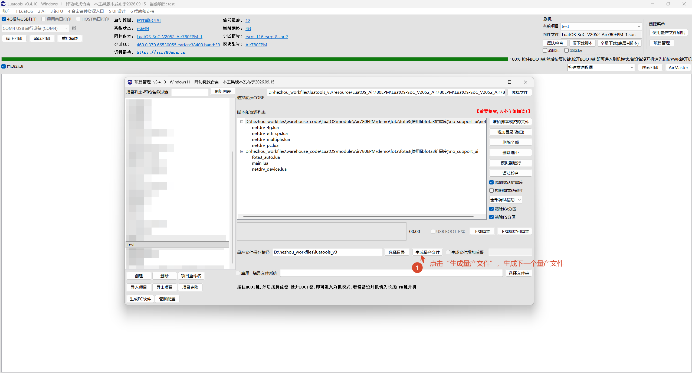Enable the 启用 烧录文件系统 checkbox
This screenshot has width=692, height=373.
[x=238, y=273]
